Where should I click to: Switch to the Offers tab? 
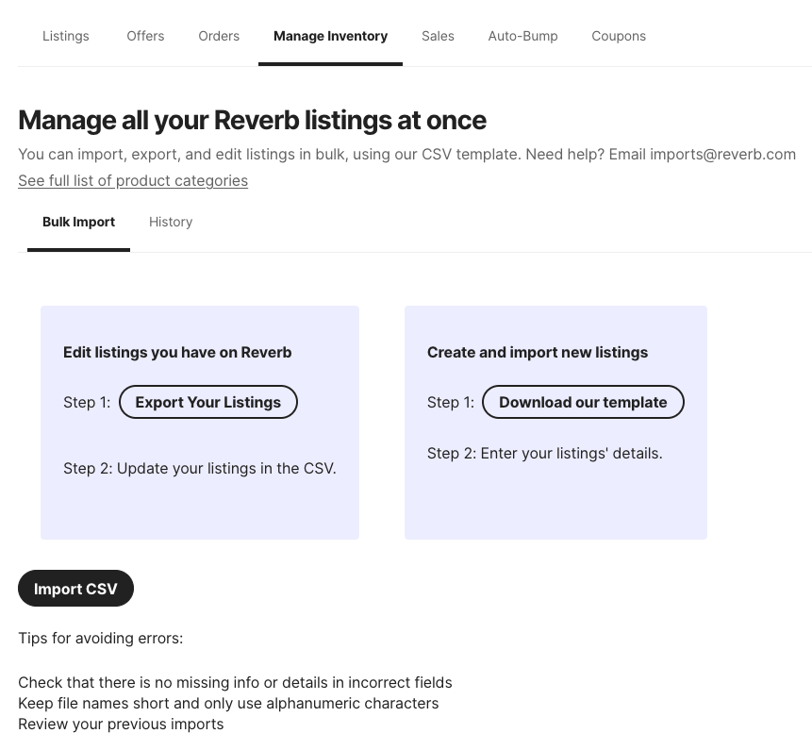(145, 36)
